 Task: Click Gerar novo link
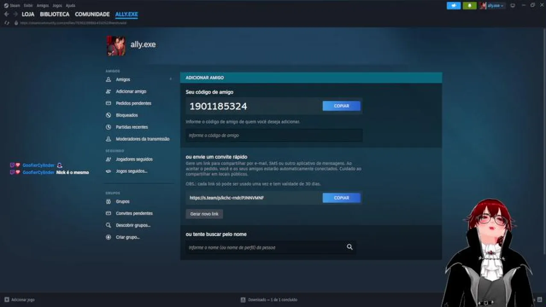pos(204,214)
